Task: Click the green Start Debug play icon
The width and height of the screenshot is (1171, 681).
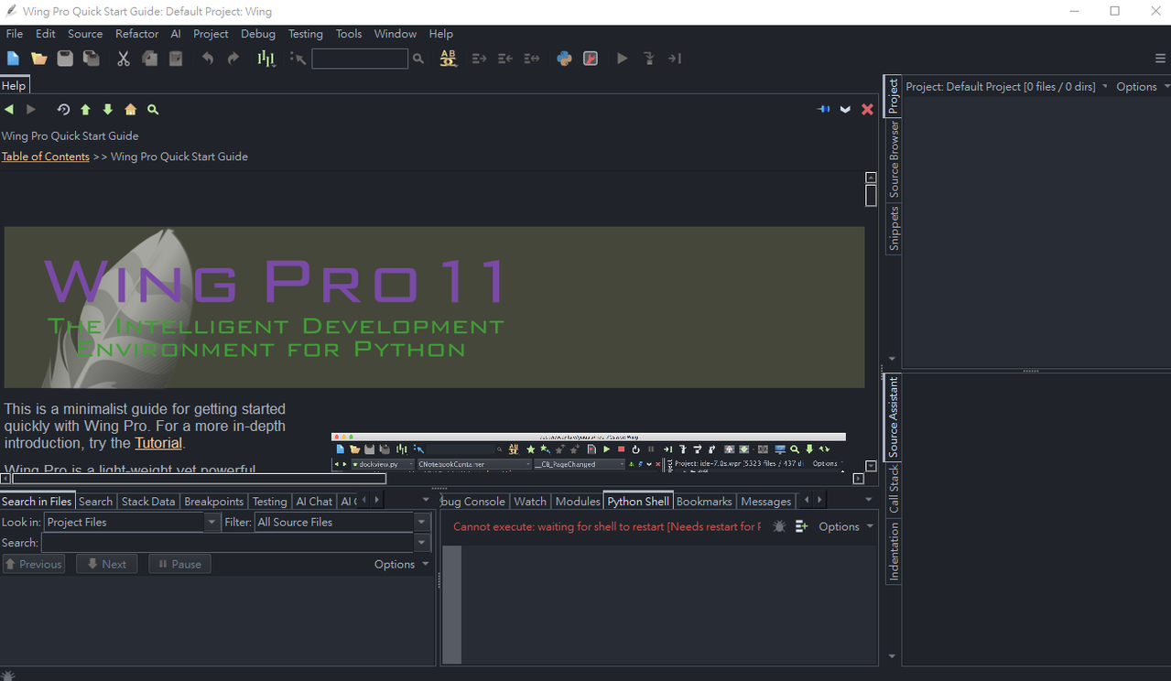Action: pos(622,59)
